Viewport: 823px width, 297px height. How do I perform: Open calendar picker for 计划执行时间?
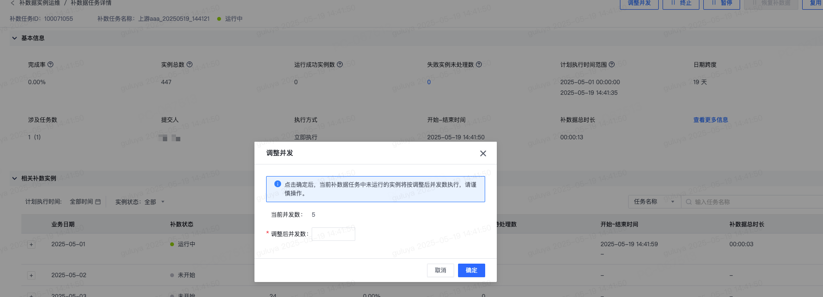[x=98, y=202]
